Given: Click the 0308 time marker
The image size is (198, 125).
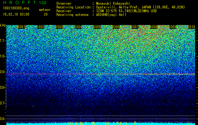Looking at the screenshot, I should tap(154, 27).
